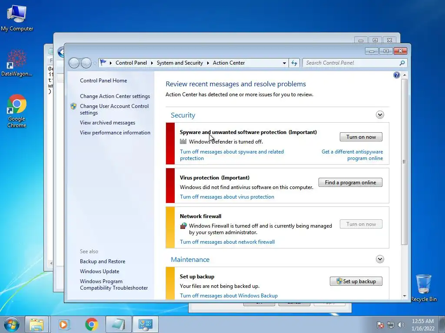
Task: Open Change User Account Control settings
Action: (x=114, y=109)
